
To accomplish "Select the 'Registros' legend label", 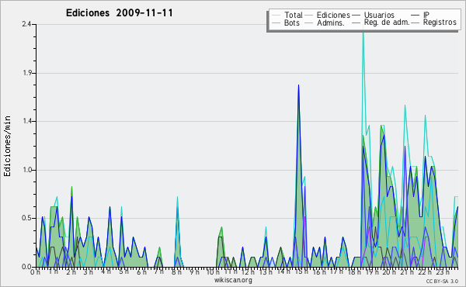I will click(x=440, y=22).
